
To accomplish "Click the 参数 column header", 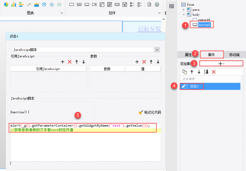I will [107, 69].
